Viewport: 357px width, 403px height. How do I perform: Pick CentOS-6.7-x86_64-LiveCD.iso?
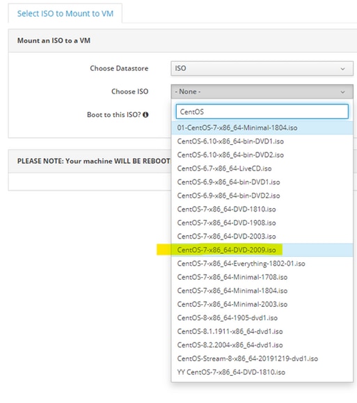(262, 168)
